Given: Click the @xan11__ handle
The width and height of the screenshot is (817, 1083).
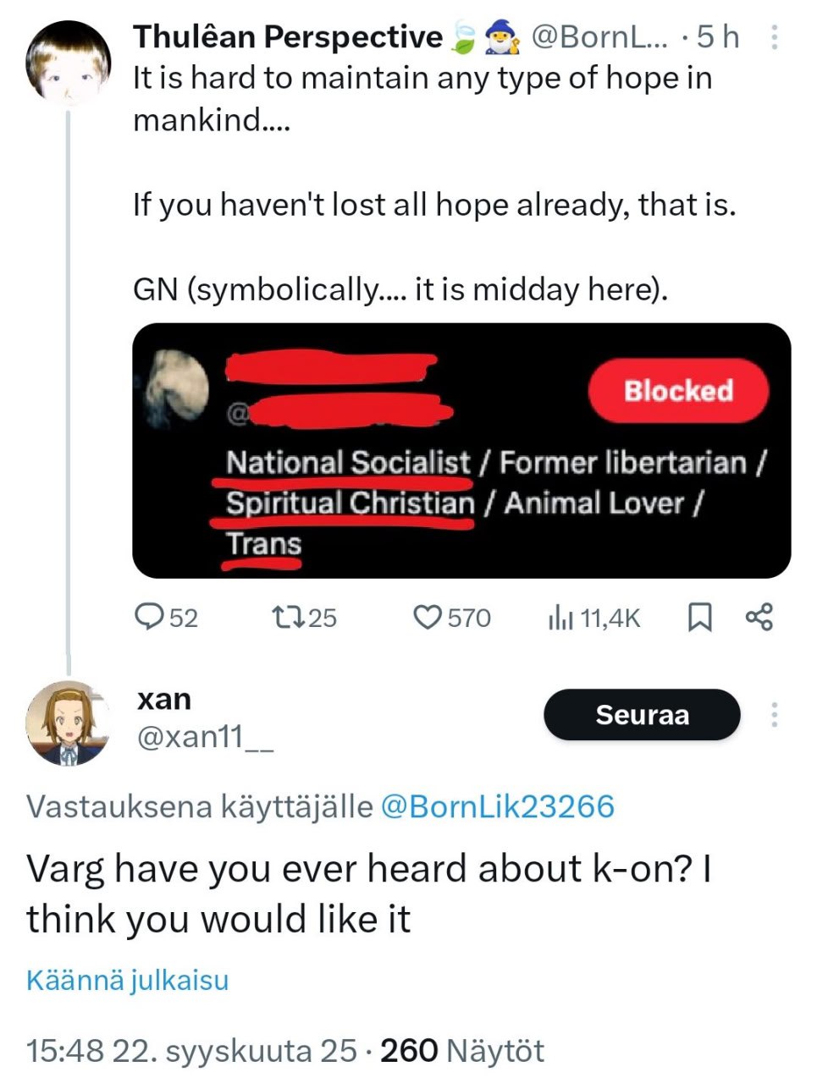Looking at the screenshot, I should (205, 737).
